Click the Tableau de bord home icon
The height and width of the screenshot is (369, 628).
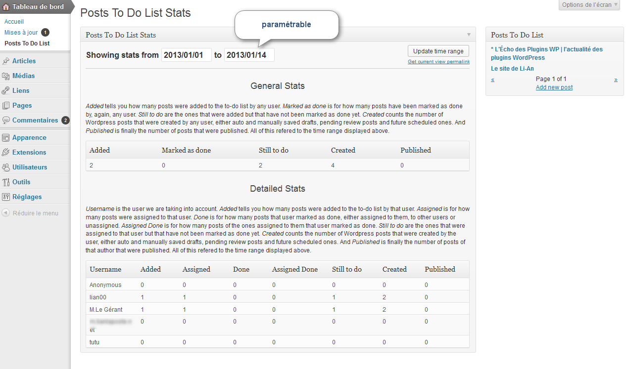click(6, 6)
